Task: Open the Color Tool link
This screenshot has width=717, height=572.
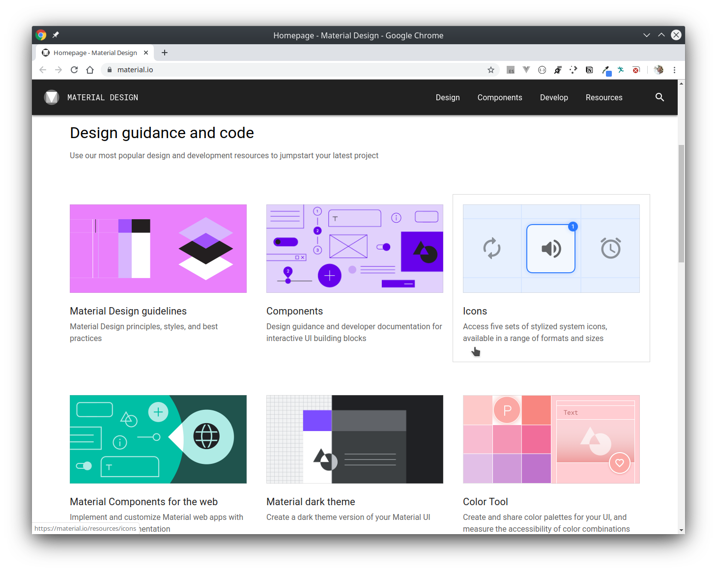Action: 486,502
